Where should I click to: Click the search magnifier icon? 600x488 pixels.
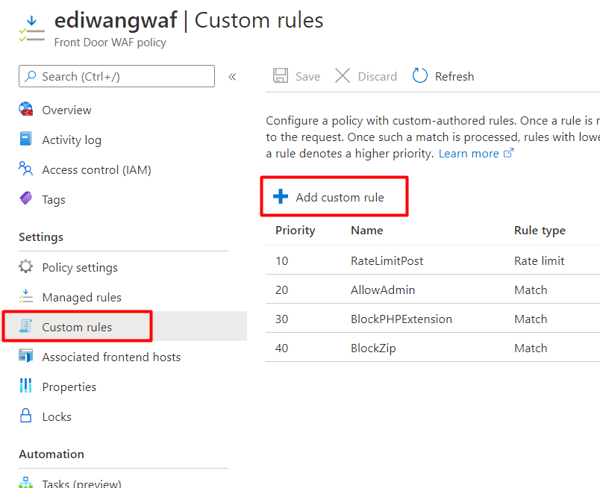31,76
